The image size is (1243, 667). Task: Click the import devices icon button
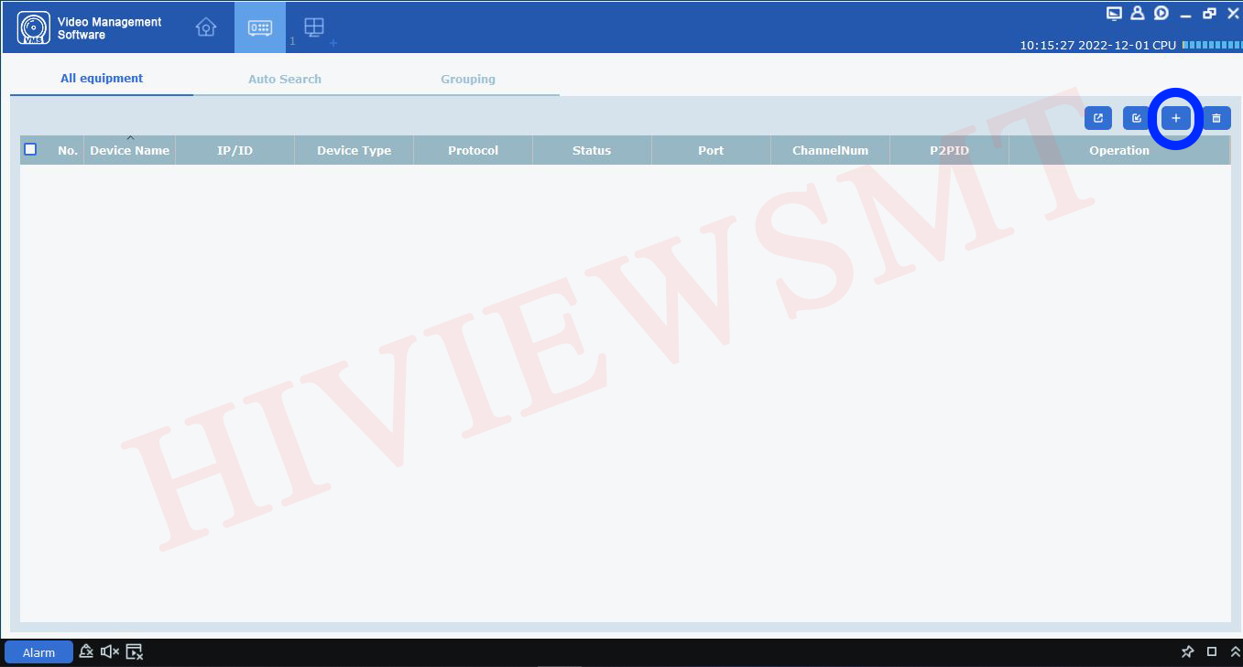[1137, 118]
